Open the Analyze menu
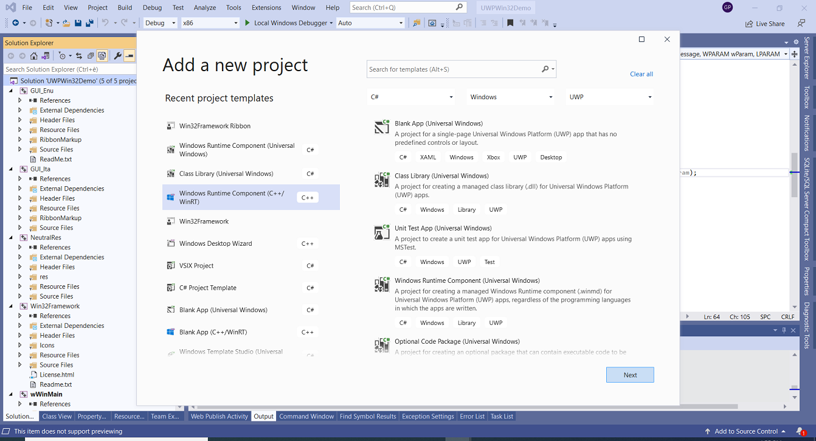This screenshot has height=441, width=816. [205, 7]
